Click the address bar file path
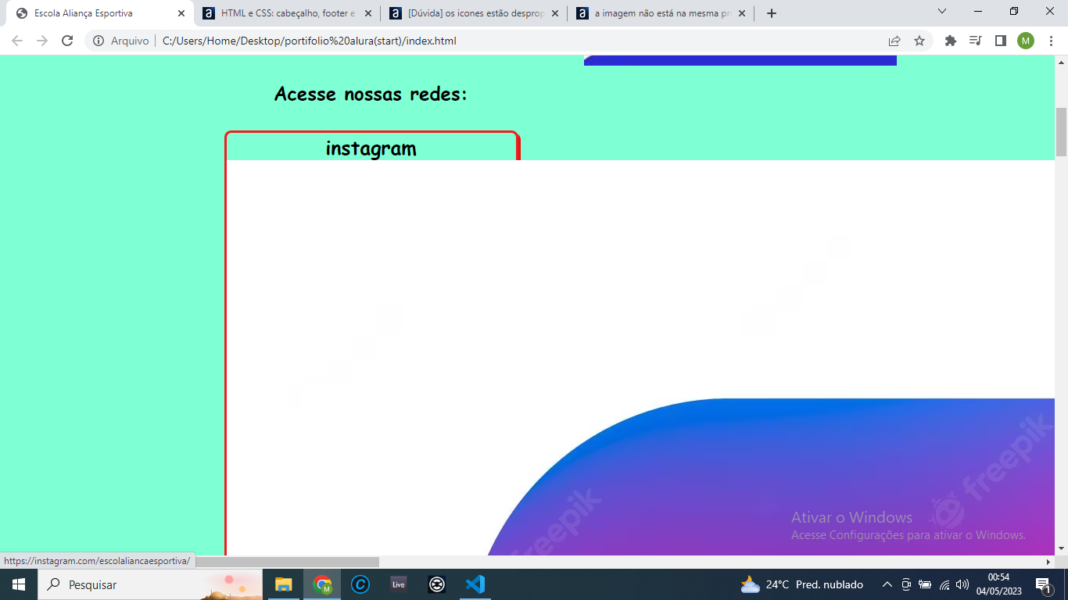The height and width of the screenshot is (600, 1068). pyautogui.click(x=309, y=41)
